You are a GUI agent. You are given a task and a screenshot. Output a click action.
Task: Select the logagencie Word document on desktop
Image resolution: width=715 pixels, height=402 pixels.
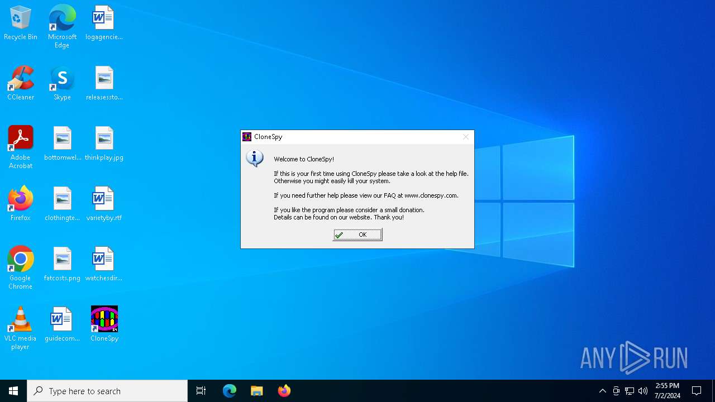click(104, 23)
